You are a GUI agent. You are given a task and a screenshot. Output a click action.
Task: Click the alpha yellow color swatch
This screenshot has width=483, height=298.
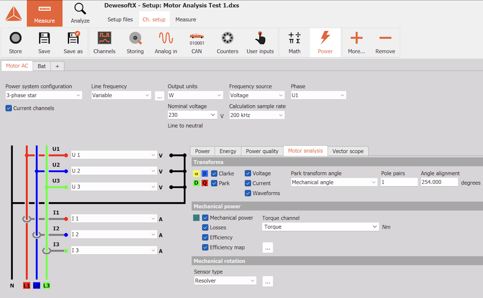(196, 174)
